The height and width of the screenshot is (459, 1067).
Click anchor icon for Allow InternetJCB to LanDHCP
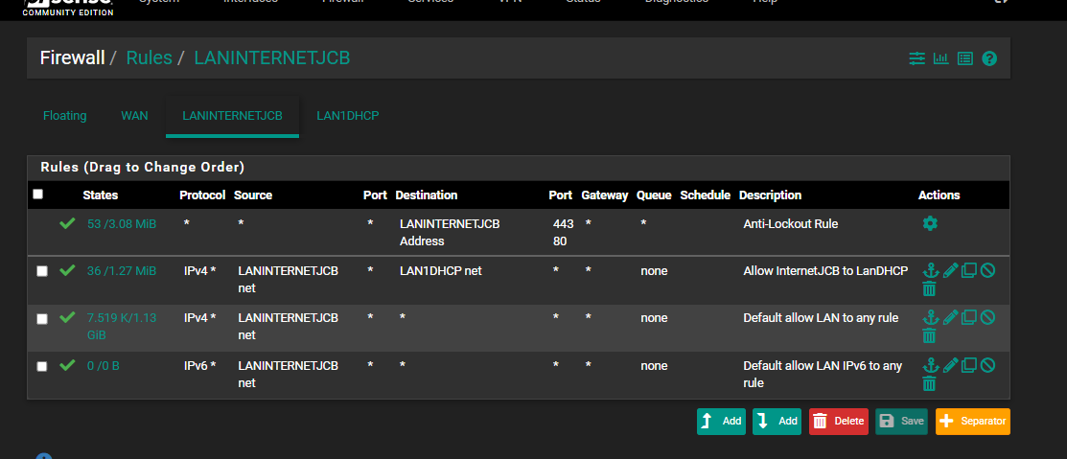coord(930,270)
